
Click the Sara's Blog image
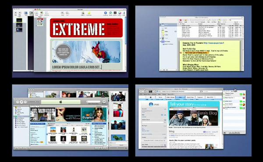[x=194, y=118]
